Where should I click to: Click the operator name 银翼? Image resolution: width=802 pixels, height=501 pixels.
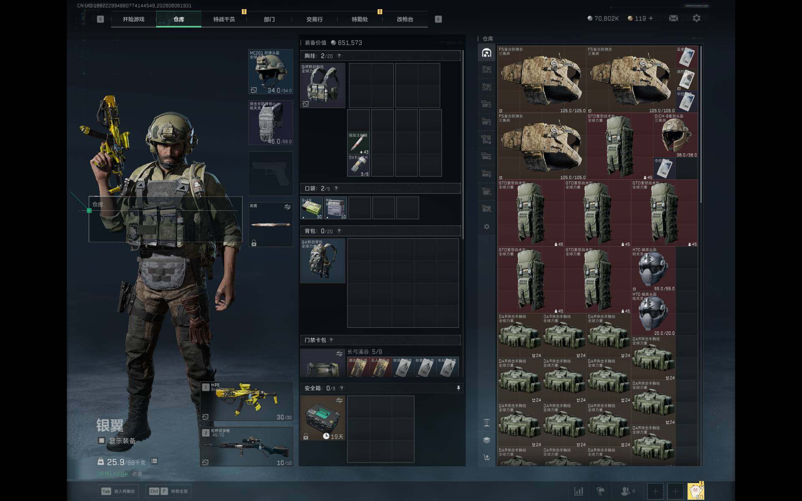click(110, 425)
